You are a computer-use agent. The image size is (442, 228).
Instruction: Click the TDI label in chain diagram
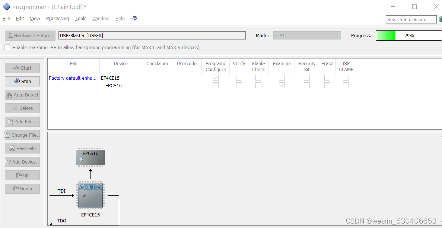pos(61,191)
